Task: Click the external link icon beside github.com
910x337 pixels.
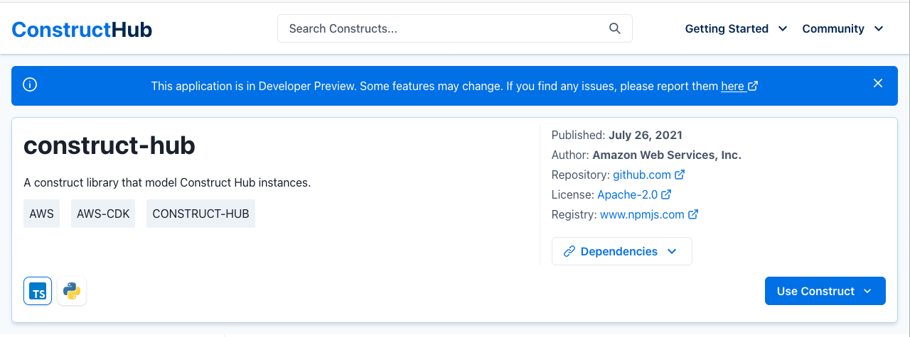Action: point(680,175)
